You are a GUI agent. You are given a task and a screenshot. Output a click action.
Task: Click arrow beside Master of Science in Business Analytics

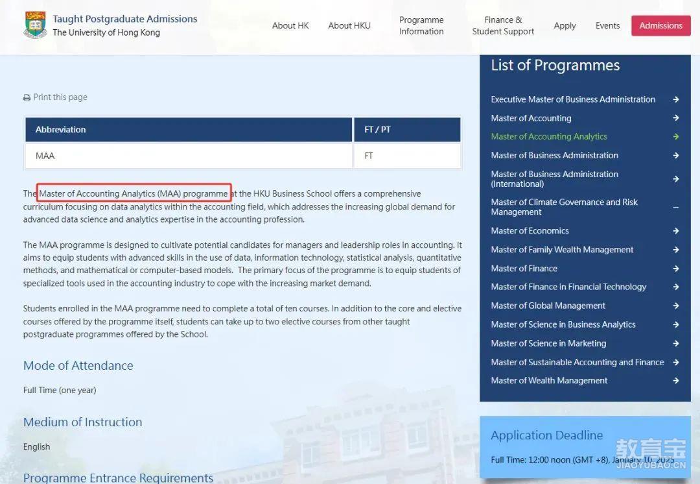(676, 324)
